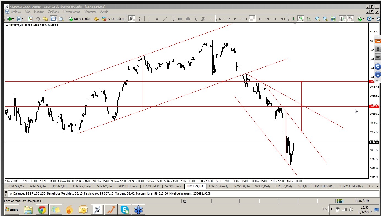Open the Insertar menu

pos(39,12)
